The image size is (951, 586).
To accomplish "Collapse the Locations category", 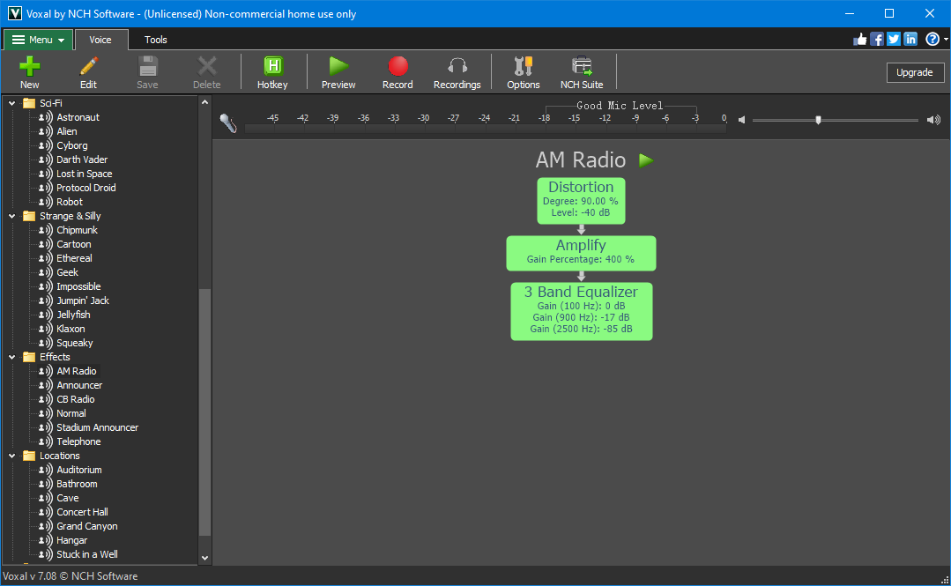I will coord(11,456).
